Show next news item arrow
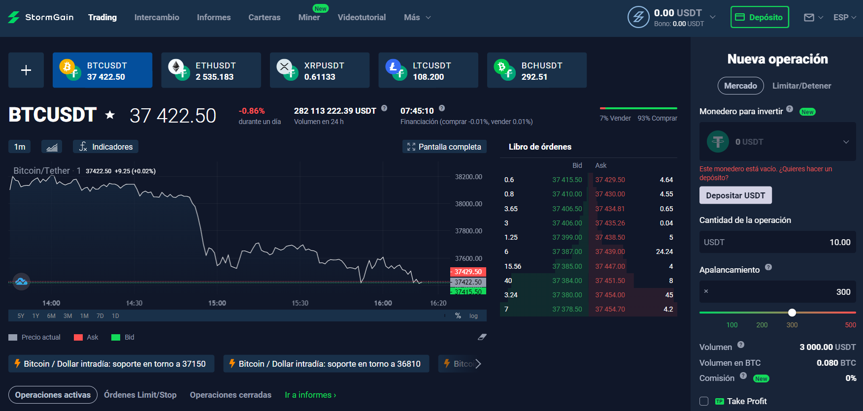 478,364
